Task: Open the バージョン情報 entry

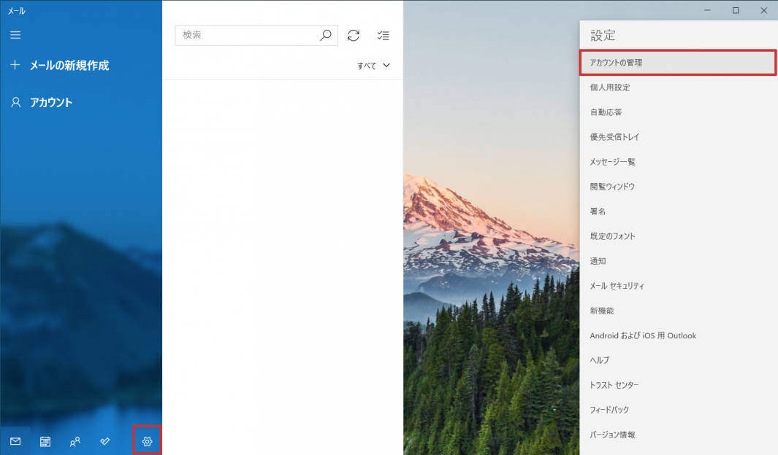Action: coord(612,435)
